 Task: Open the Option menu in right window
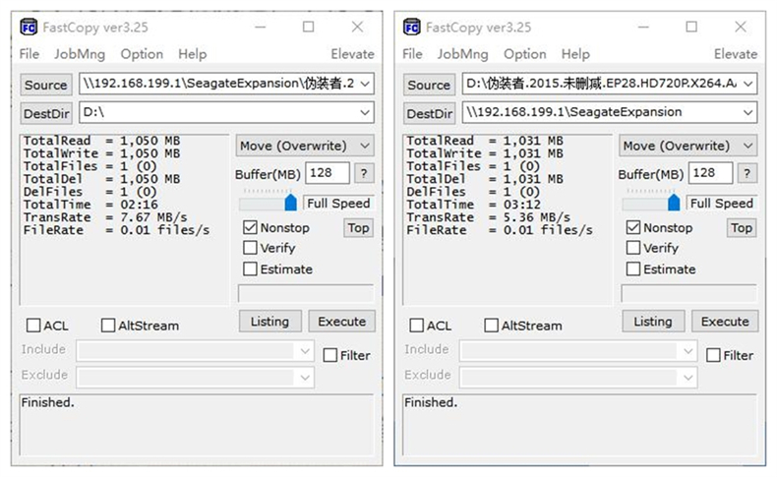click(524, 54)
